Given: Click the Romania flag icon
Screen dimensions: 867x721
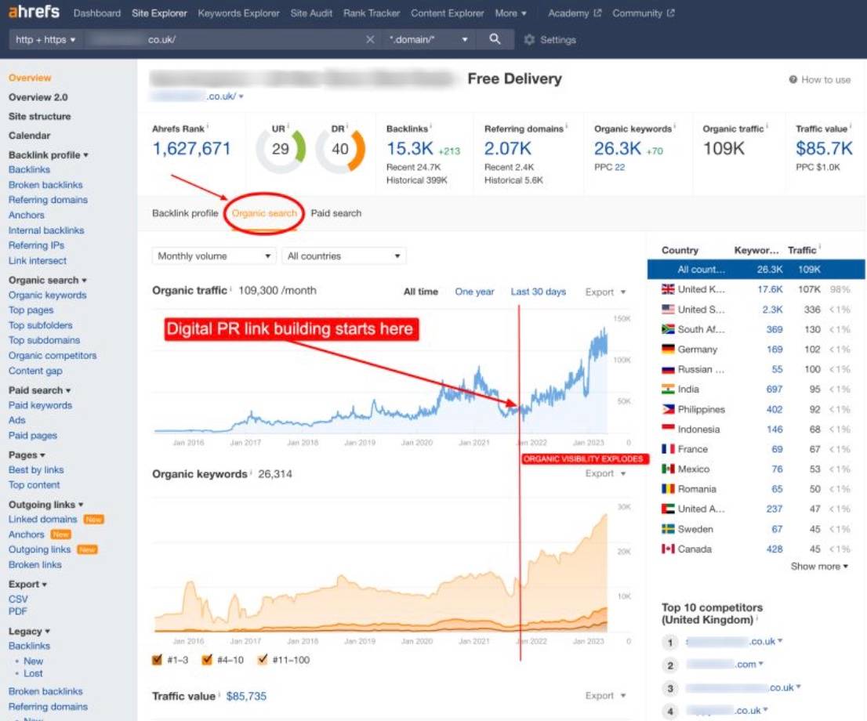Looking at the screenshot, I should (668, 489).
